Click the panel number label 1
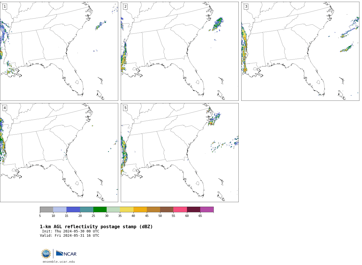The height and width of the screenshot is (265, 362). [x=5, y=7]
